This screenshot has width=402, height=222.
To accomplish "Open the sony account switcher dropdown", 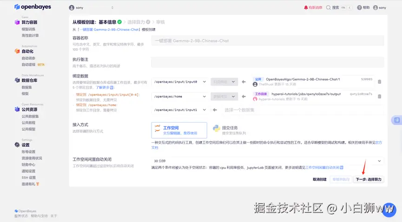I will pyautogui.click(x=91, y=8).
